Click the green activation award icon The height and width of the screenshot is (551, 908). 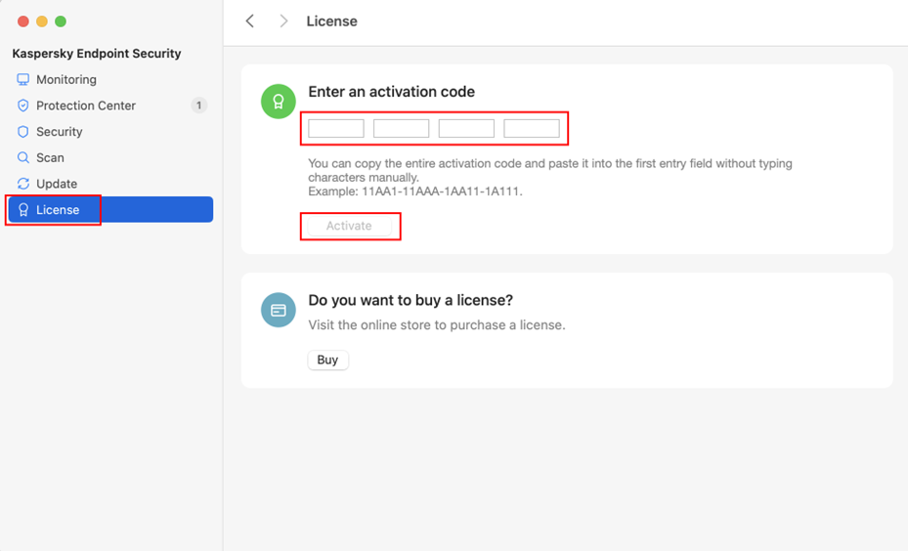(x=279, y=102)
